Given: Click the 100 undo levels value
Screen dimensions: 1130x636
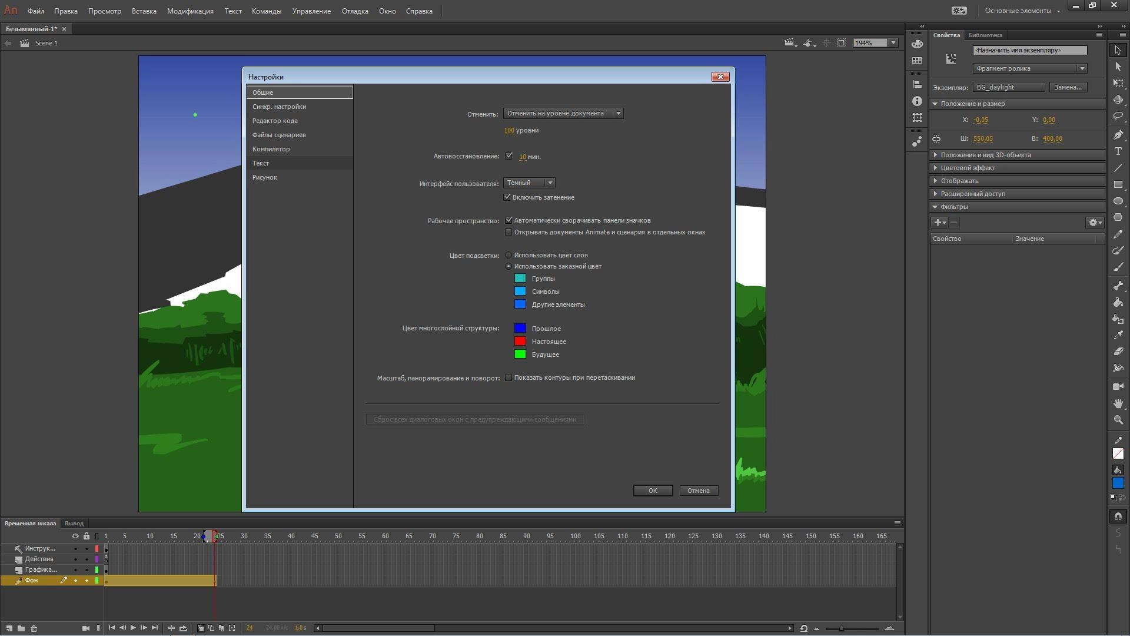Looking at the screenshot, I should pyautogui.click(x=509, y=130).
